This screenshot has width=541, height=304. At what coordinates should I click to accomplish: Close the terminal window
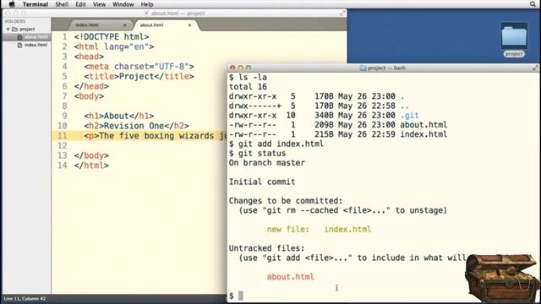pos(232,68)
